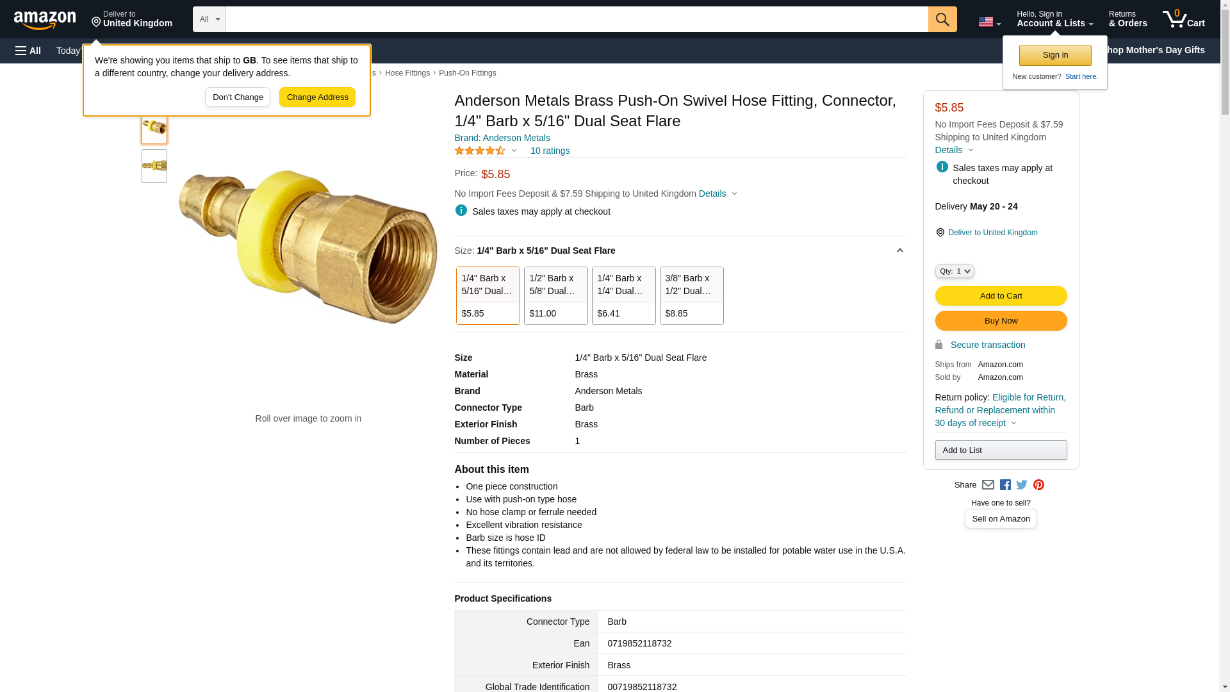Share product on Twitter icon

coord(1022,485)
